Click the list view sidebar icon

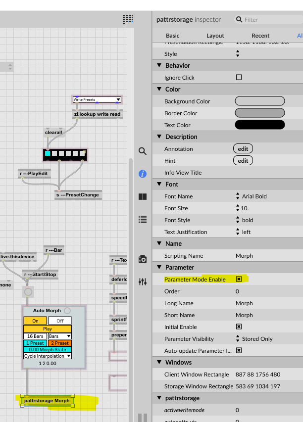pos(143,219)
